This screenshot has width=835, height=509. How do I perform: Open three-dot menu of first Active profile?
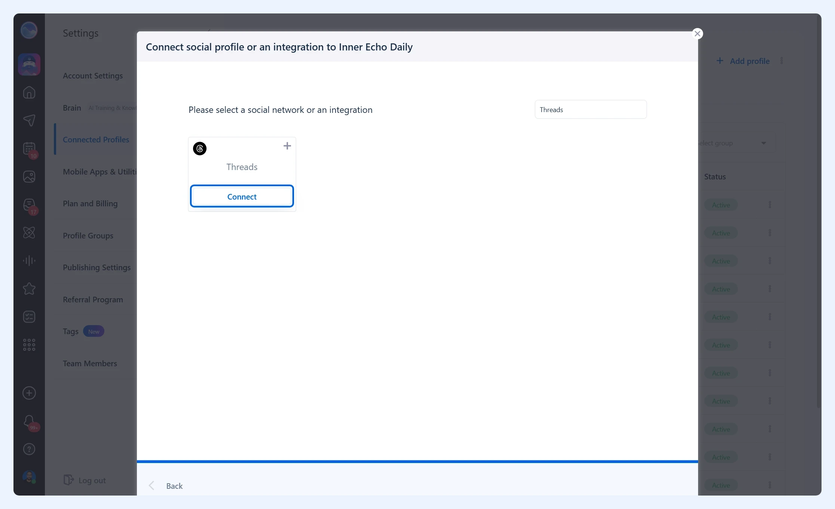[770, 205]
